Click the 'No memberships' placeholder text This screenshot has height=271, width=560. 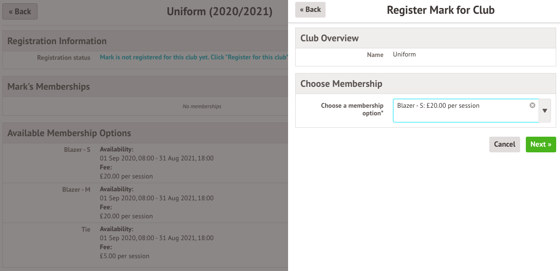(x=202, y=106)
